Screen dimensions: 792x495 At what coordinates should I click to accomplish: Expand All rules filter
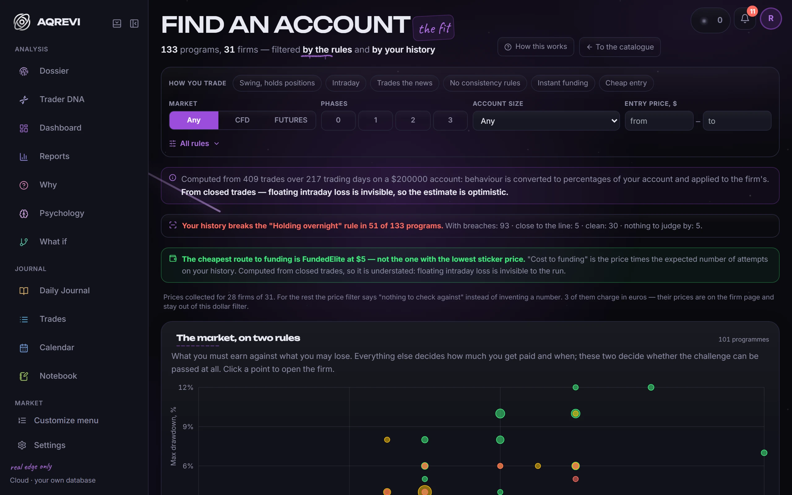click(194, 143)
